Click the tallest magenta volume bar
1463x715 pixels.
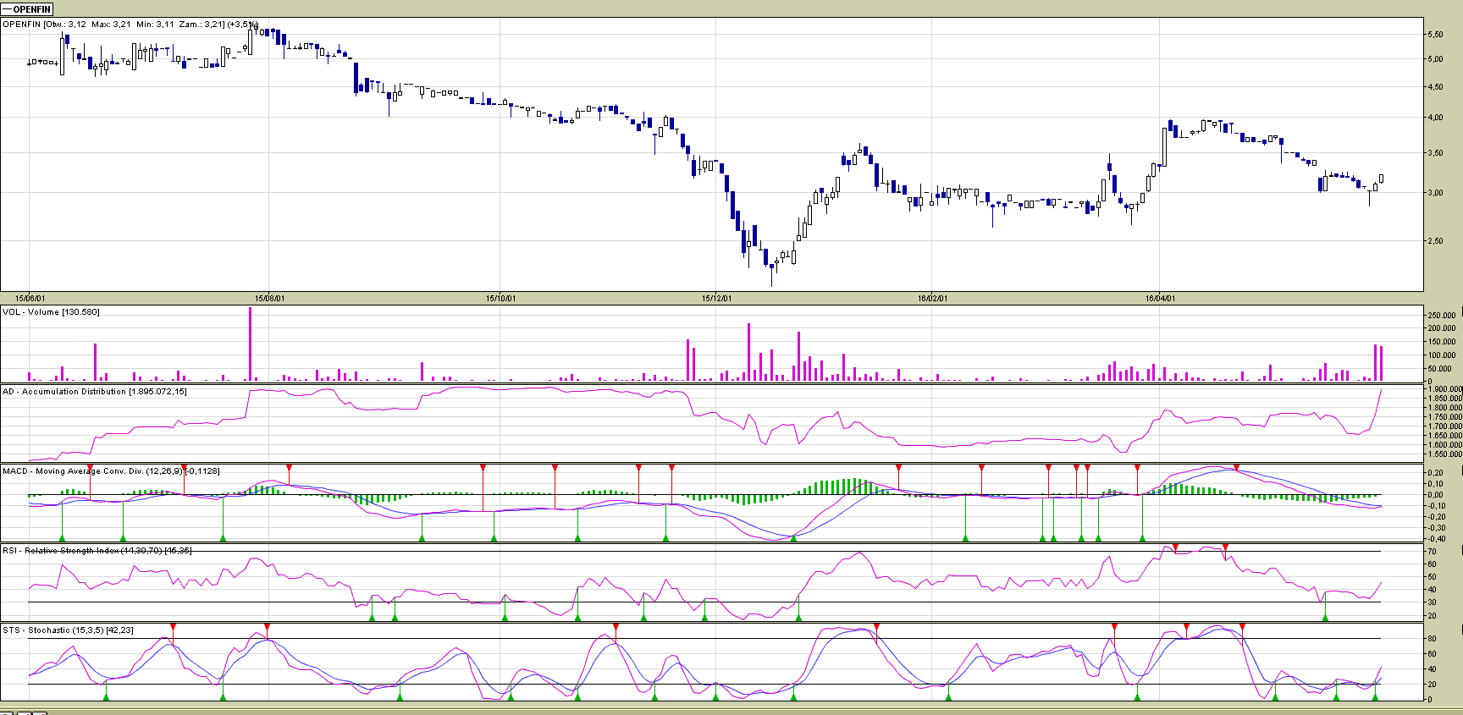250,344
